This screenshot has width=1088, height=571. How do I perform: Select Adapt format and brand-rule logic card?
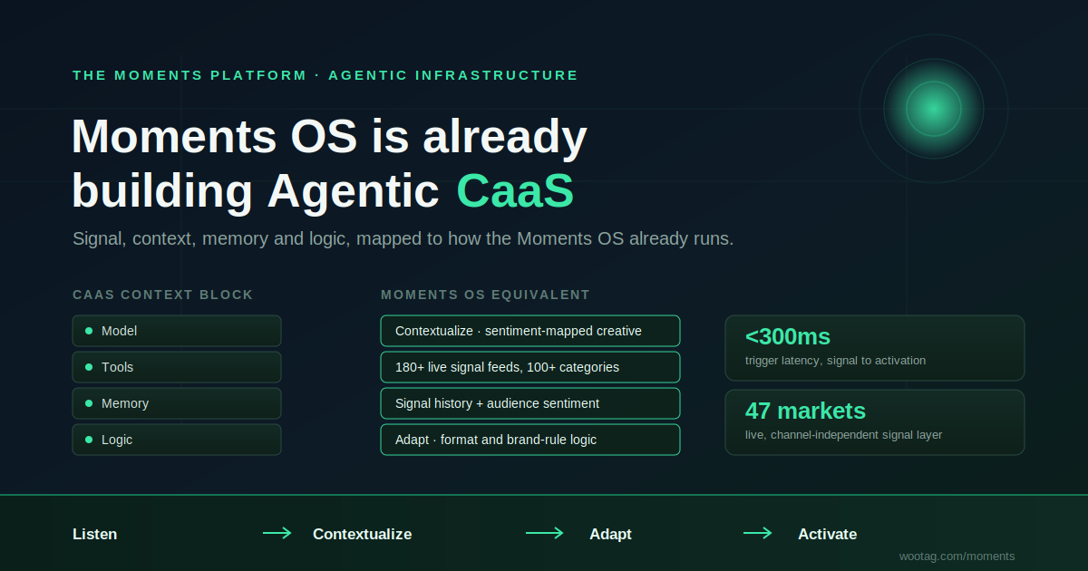pos(530,440)
